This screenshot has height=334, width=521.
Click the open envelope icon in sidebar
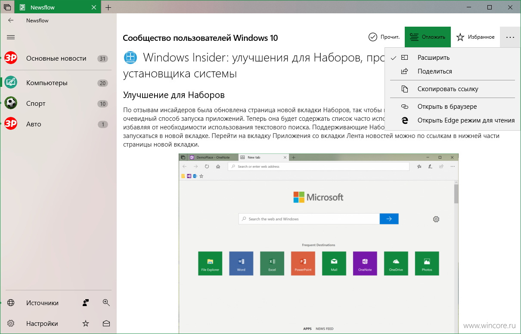pos(106,323)
